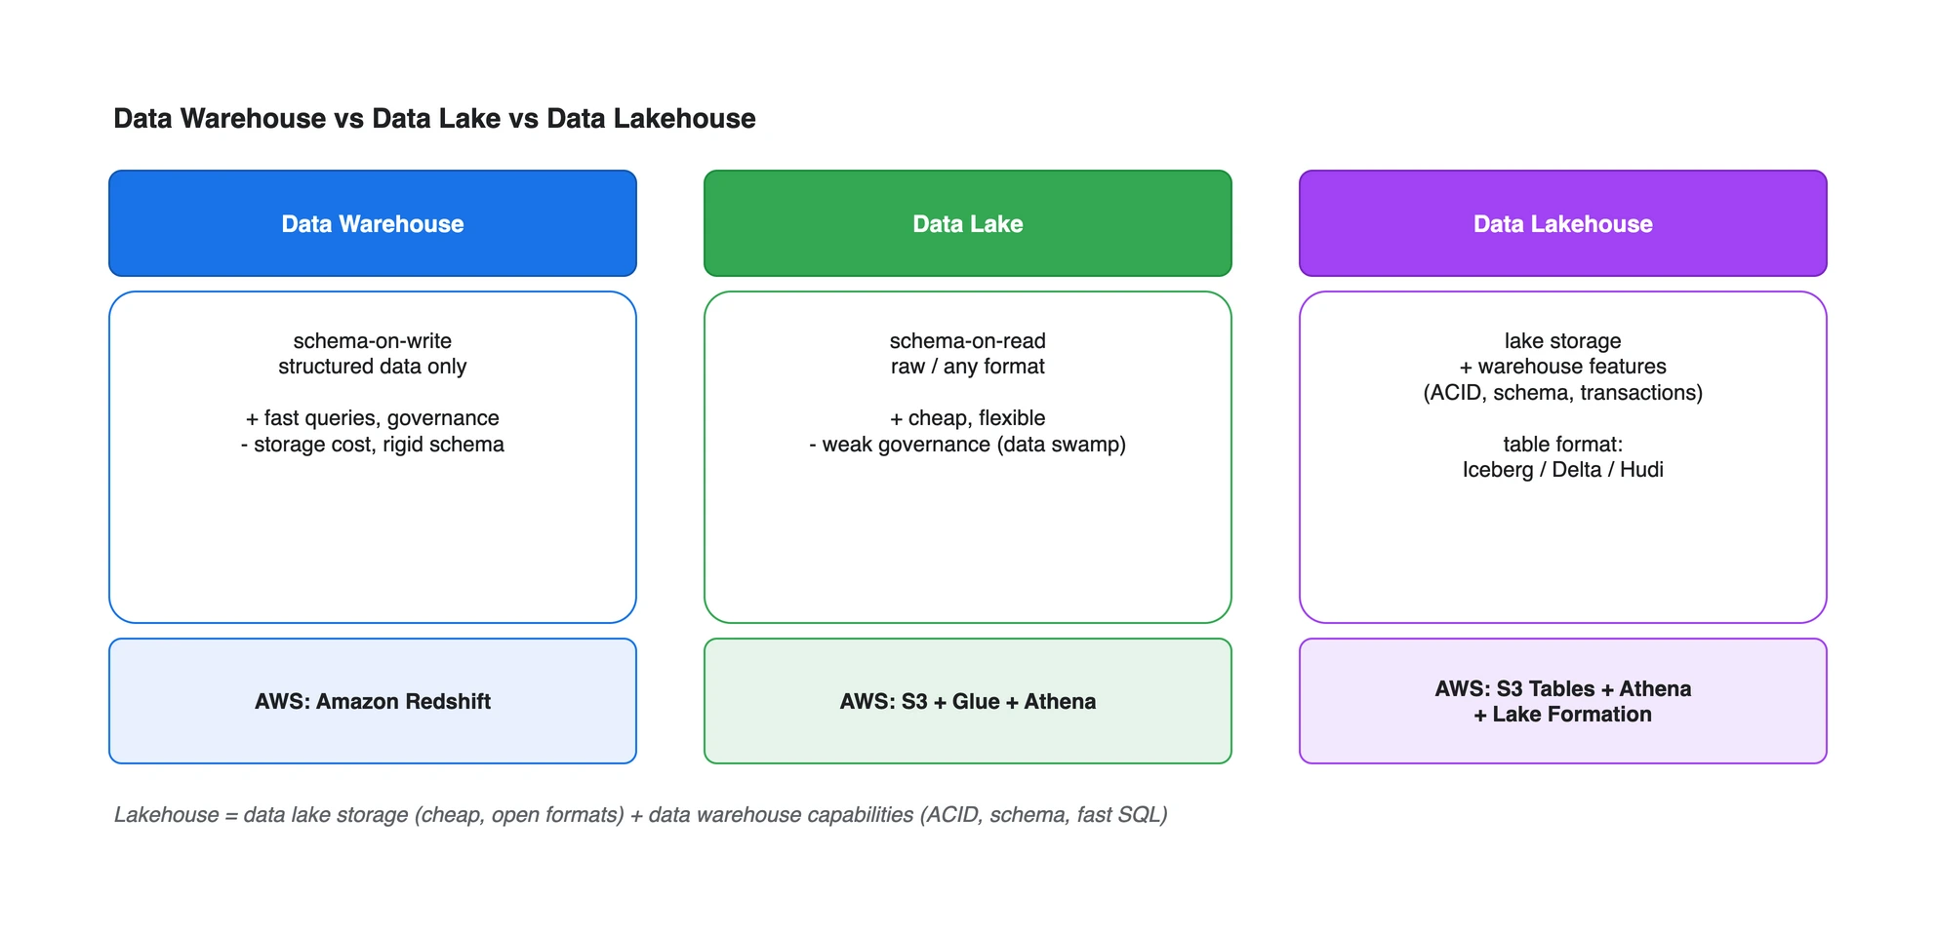
Task: Select the blue Data Warehouse header box
Action: pyautogui.click(x=373, y=223)
